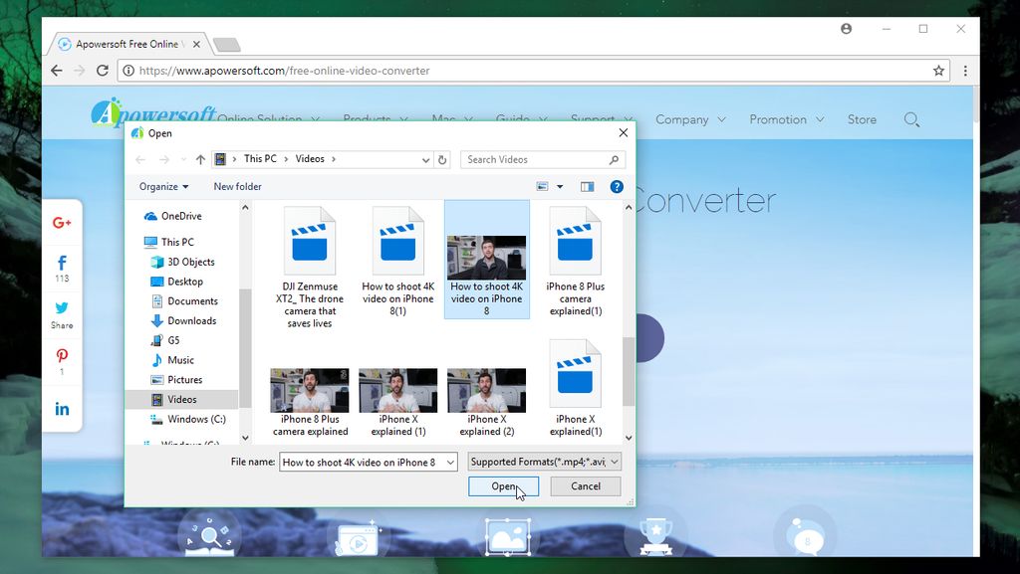Expand the Organize menu
This screenshot has width=1020, height=574.
coord(163,186)
